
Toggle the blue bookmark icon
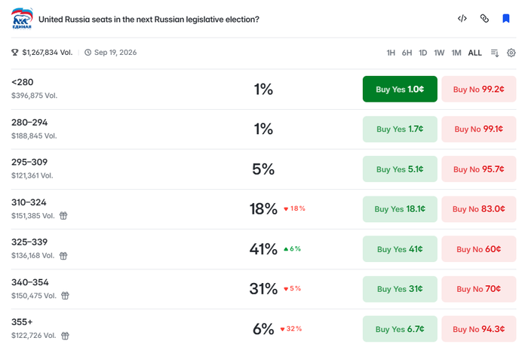point(506,19)
